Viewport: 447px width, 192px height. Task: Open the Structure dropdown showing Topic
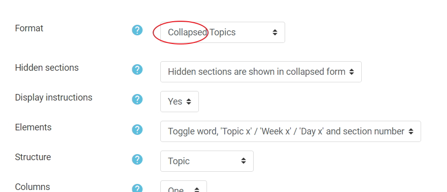tap(207, 161)
